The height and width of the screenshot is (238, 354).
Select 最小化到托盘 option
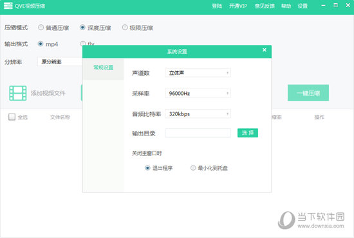click(193, 168)
